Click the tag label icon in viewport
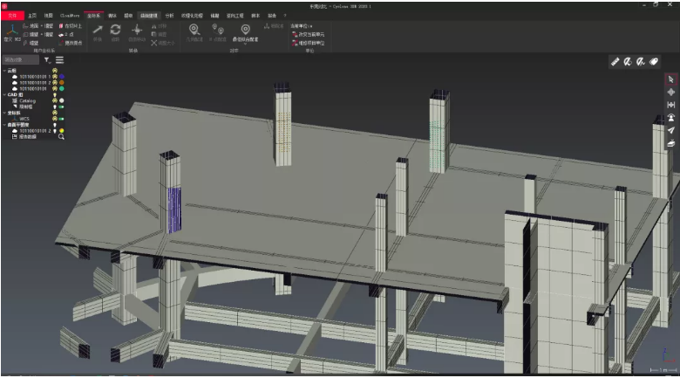This screenshot has width=680, height=378. click(x=655, y=62)
